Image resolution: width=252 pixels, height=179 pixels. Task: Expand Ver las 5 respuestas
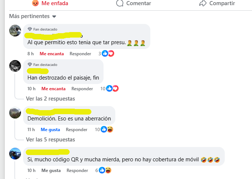pyautogui.click(x=50, y=140)
